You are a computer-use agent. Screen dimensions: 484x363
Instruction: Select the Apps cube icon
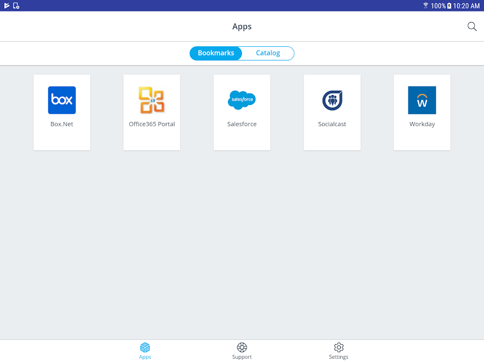tap(145, 347)
